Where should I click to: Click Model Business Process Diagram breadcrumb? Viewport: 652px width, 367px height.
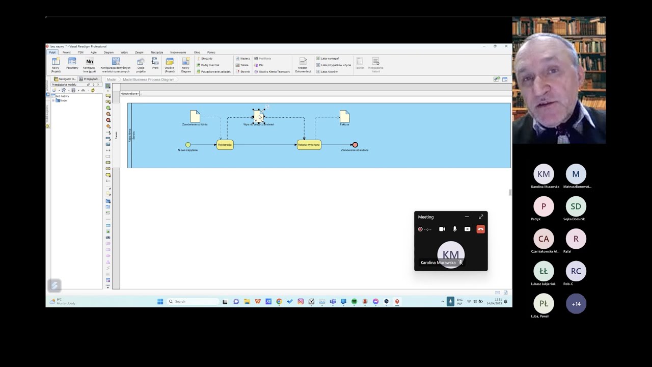tap(149, 80)
